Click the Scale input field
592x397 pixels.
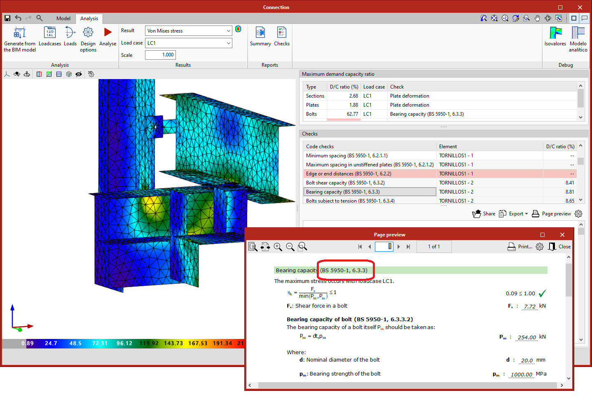pyautogui.click(x=161, y=55)
